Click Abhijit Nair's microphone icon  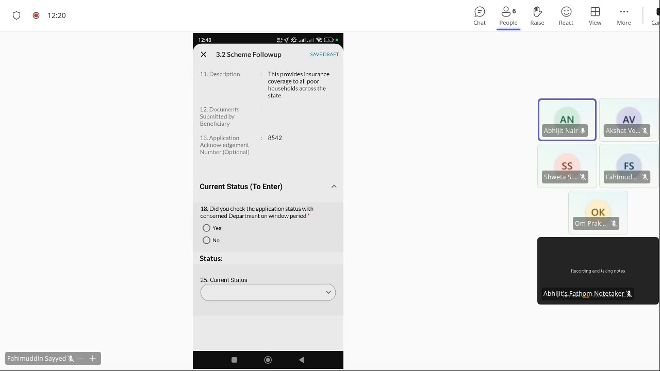(x=583, y=131)
